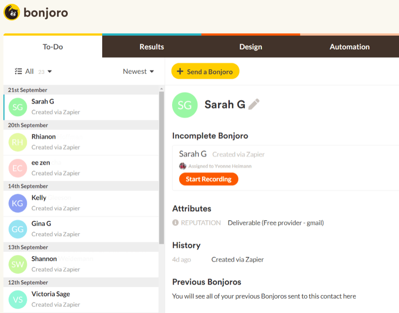Click Sarah G name in the Incomplete Bonjoro card
This screenshot has height=313, width=399.
coord(193,154)
